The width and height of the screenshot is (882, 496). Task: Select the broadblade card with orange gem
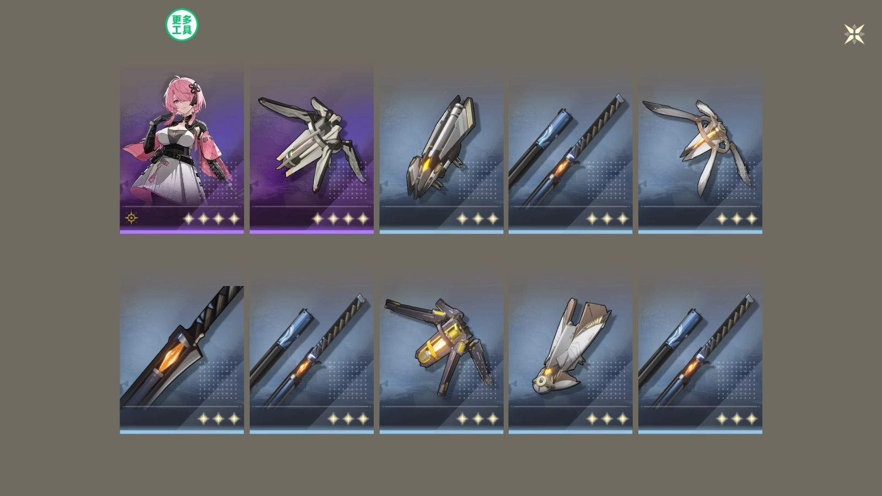[182, 350]
